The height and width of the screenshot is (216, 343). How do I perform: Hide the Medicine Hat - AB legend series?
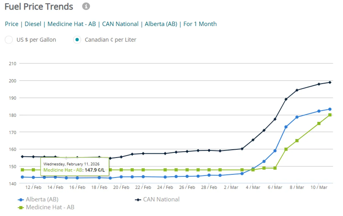[x=50, y=207]
